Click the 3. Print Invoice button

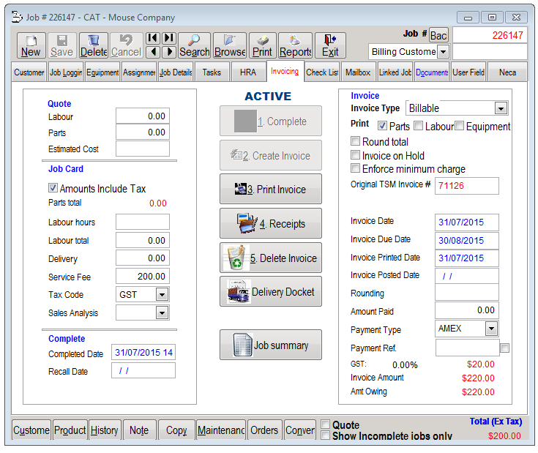click(271, 189)
